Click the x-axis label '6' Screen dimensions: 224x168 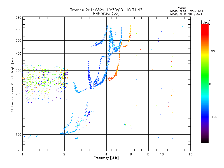pos(131,154)
